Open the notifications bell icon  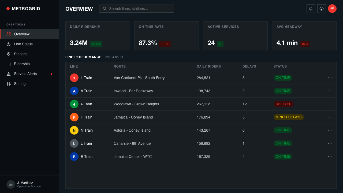click(311, 9)
